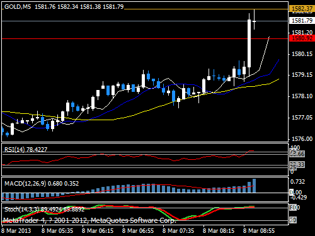The image size is (315, 236).
Task: Click the 8 Mar 06:15 time label
Action: tap(98, 231)
